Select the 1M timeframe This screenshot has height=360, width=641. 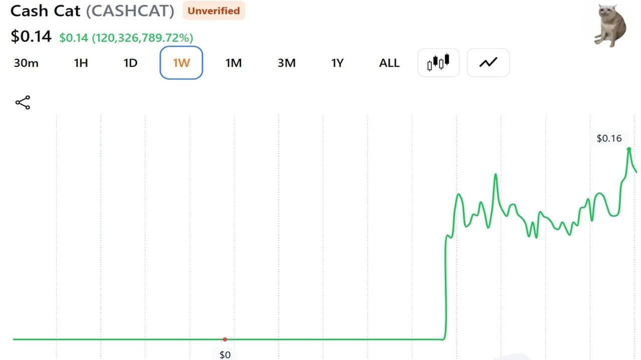click(x=233, y=63)
